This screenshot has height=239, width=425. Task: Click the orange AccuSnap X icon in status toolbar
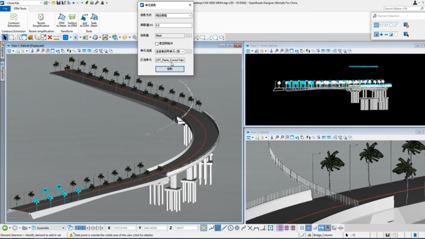203,228
